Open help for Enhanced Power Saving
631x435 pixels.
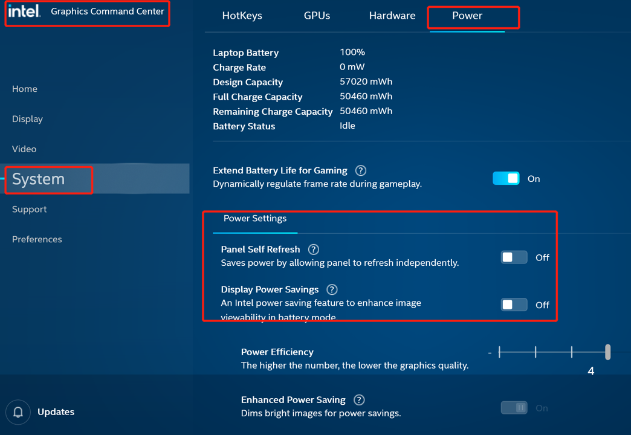click(x=359, y=400)
